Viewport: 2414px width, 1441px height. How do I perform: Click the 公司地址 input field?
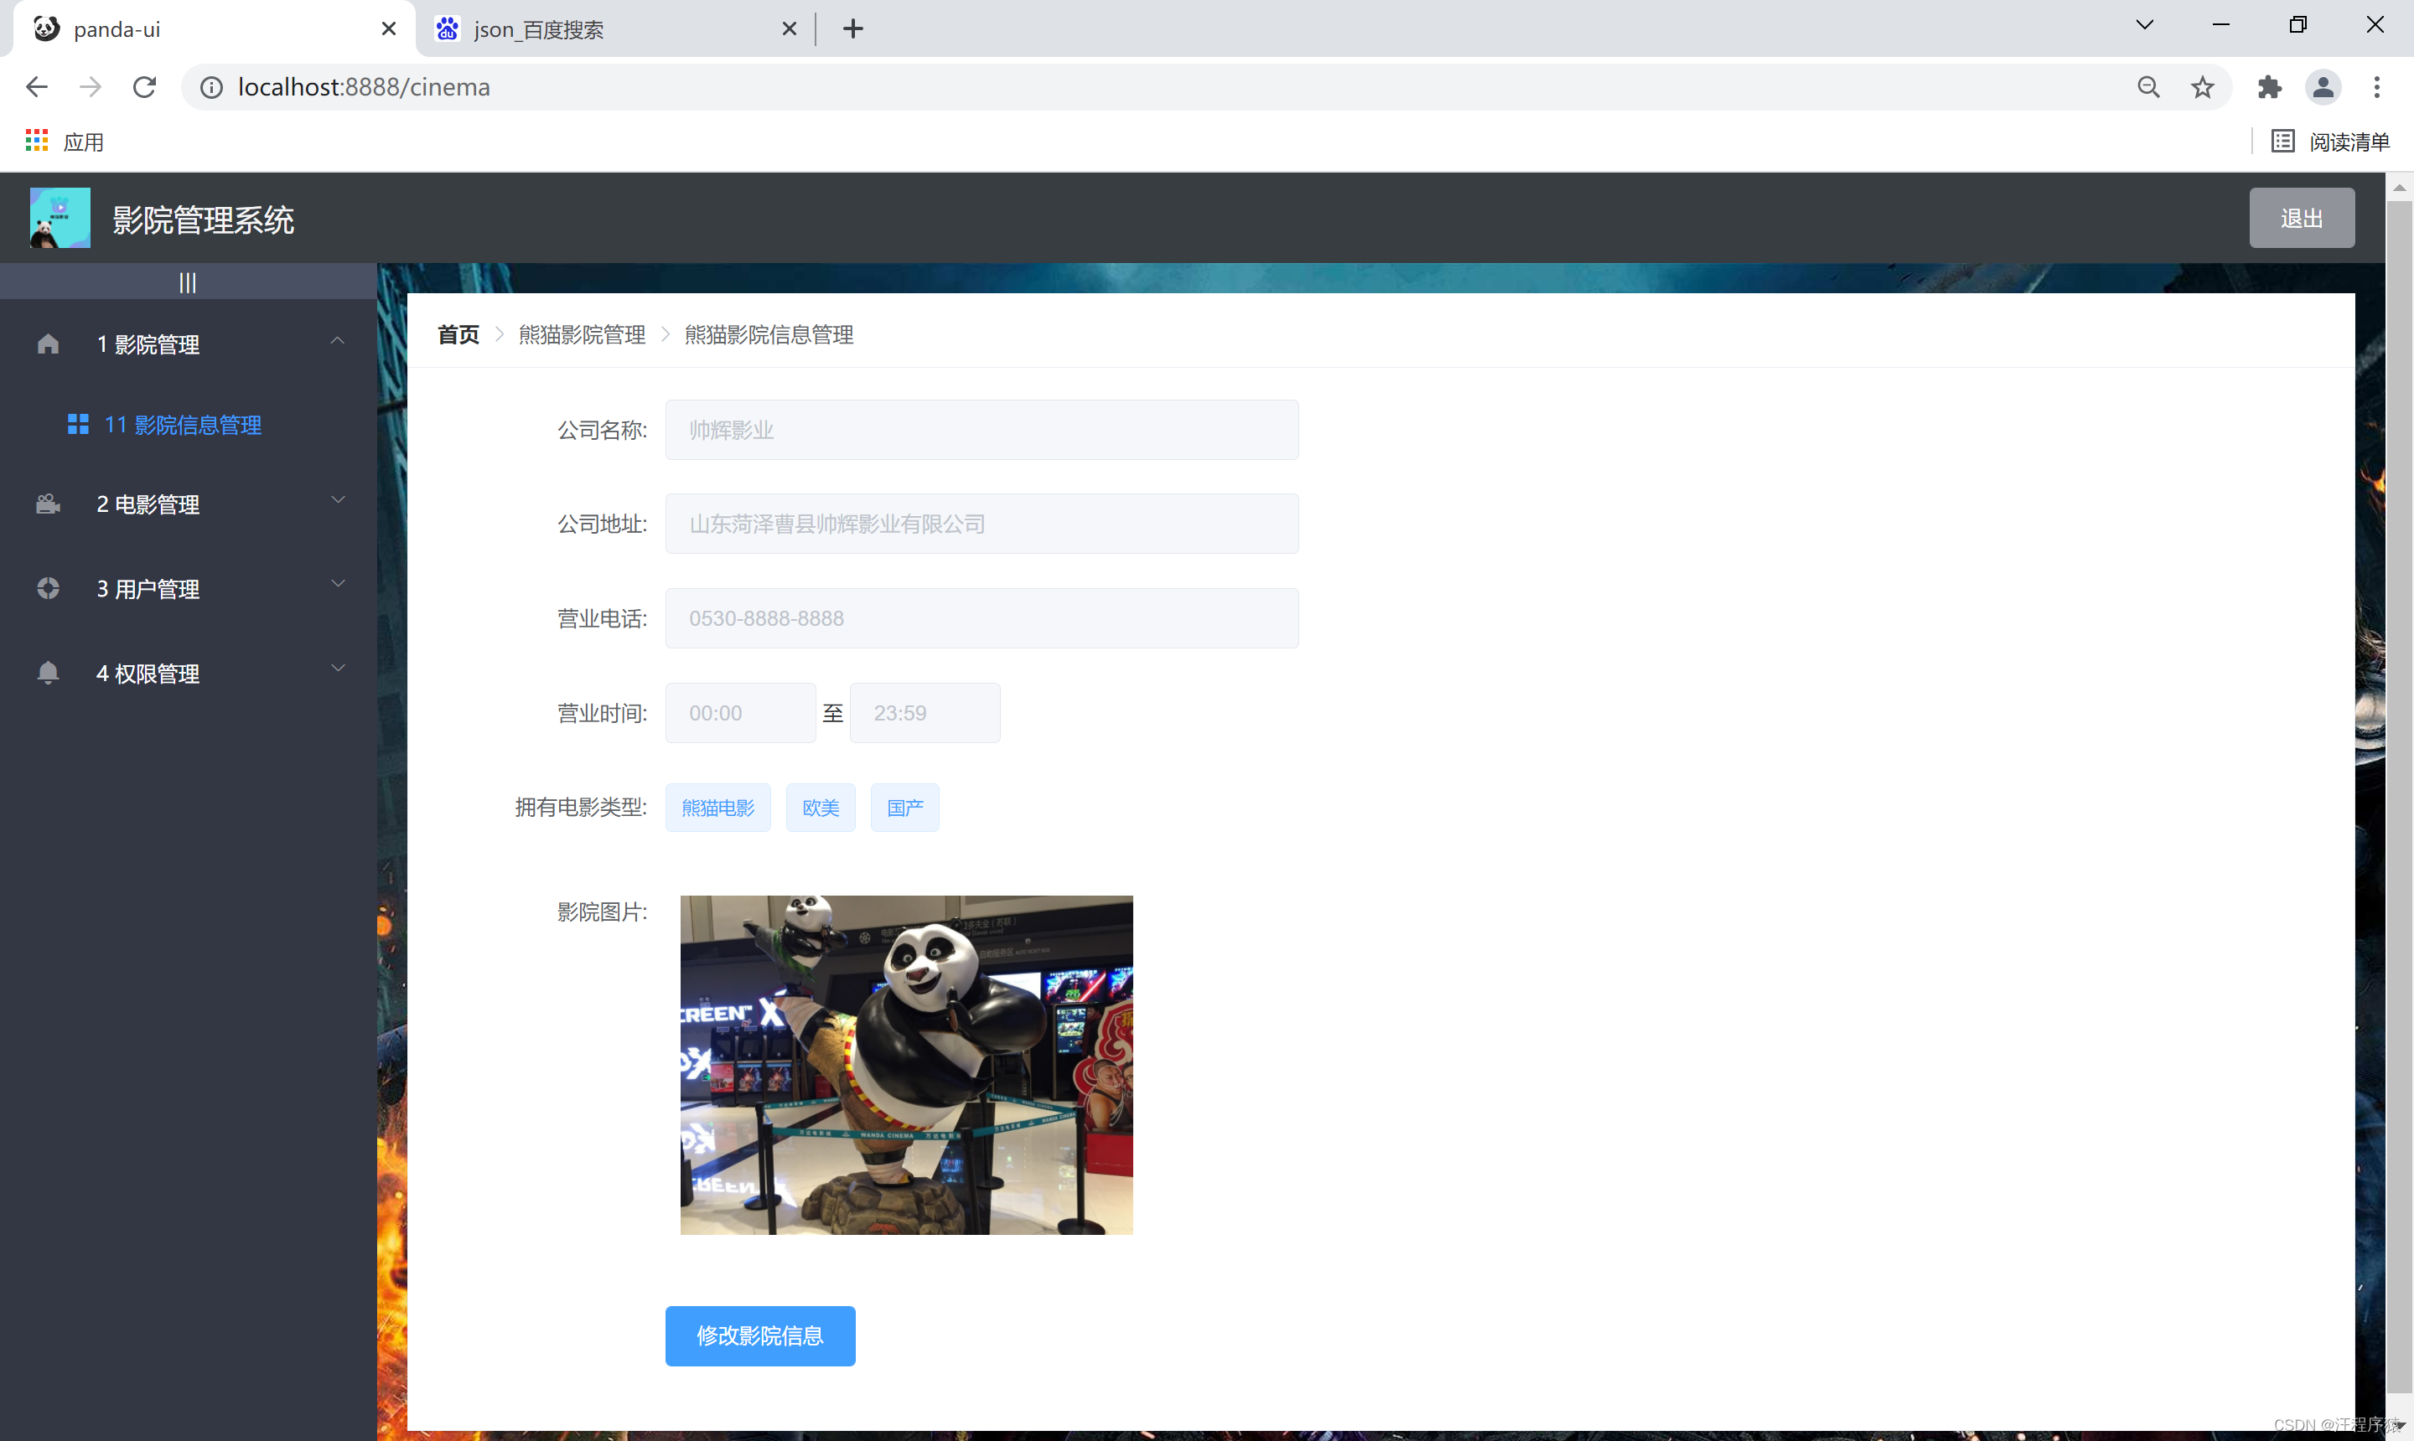(x=982, y=524)
